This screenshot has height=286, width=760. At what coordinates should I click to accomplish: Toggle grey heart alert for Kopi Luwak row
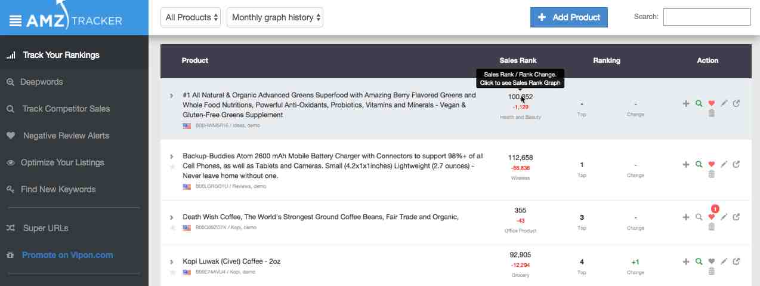click(711, 262)
